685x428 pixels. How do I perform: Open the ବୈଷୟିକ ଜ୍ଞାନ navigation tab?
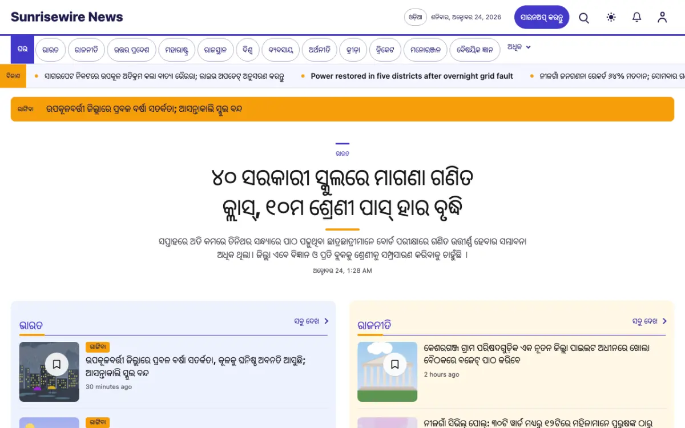(475, 50)
